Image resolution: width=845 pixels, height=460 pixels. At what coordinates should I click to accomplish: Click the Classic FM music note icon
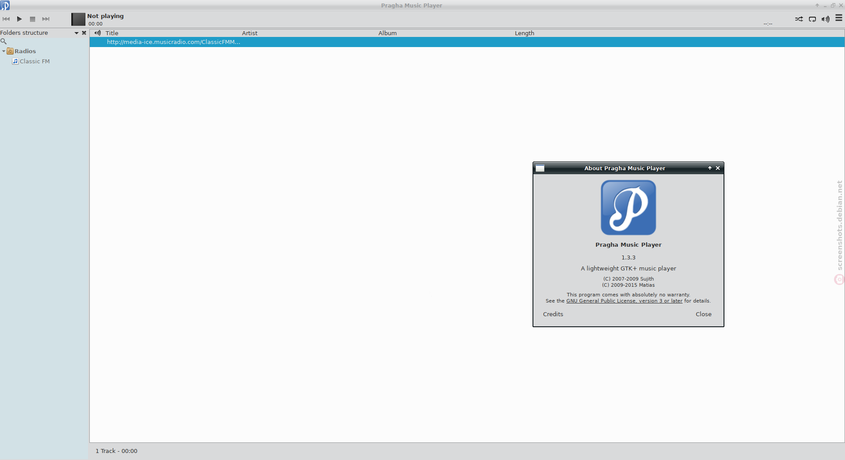point(15,62)
